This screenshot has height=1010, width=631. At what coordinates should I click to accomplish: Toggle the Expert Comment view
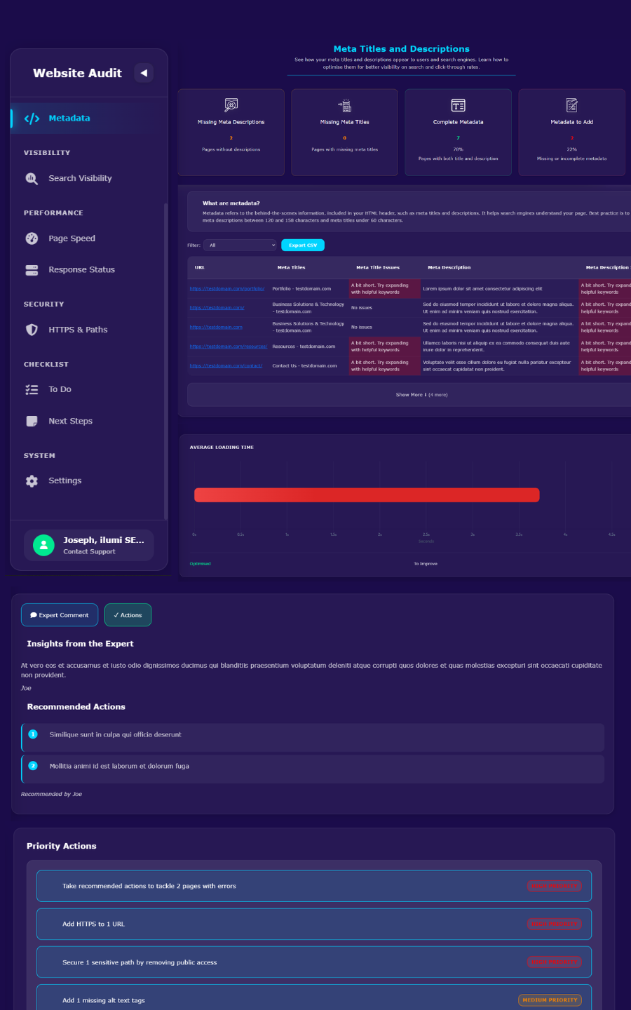tap(59, 614)
